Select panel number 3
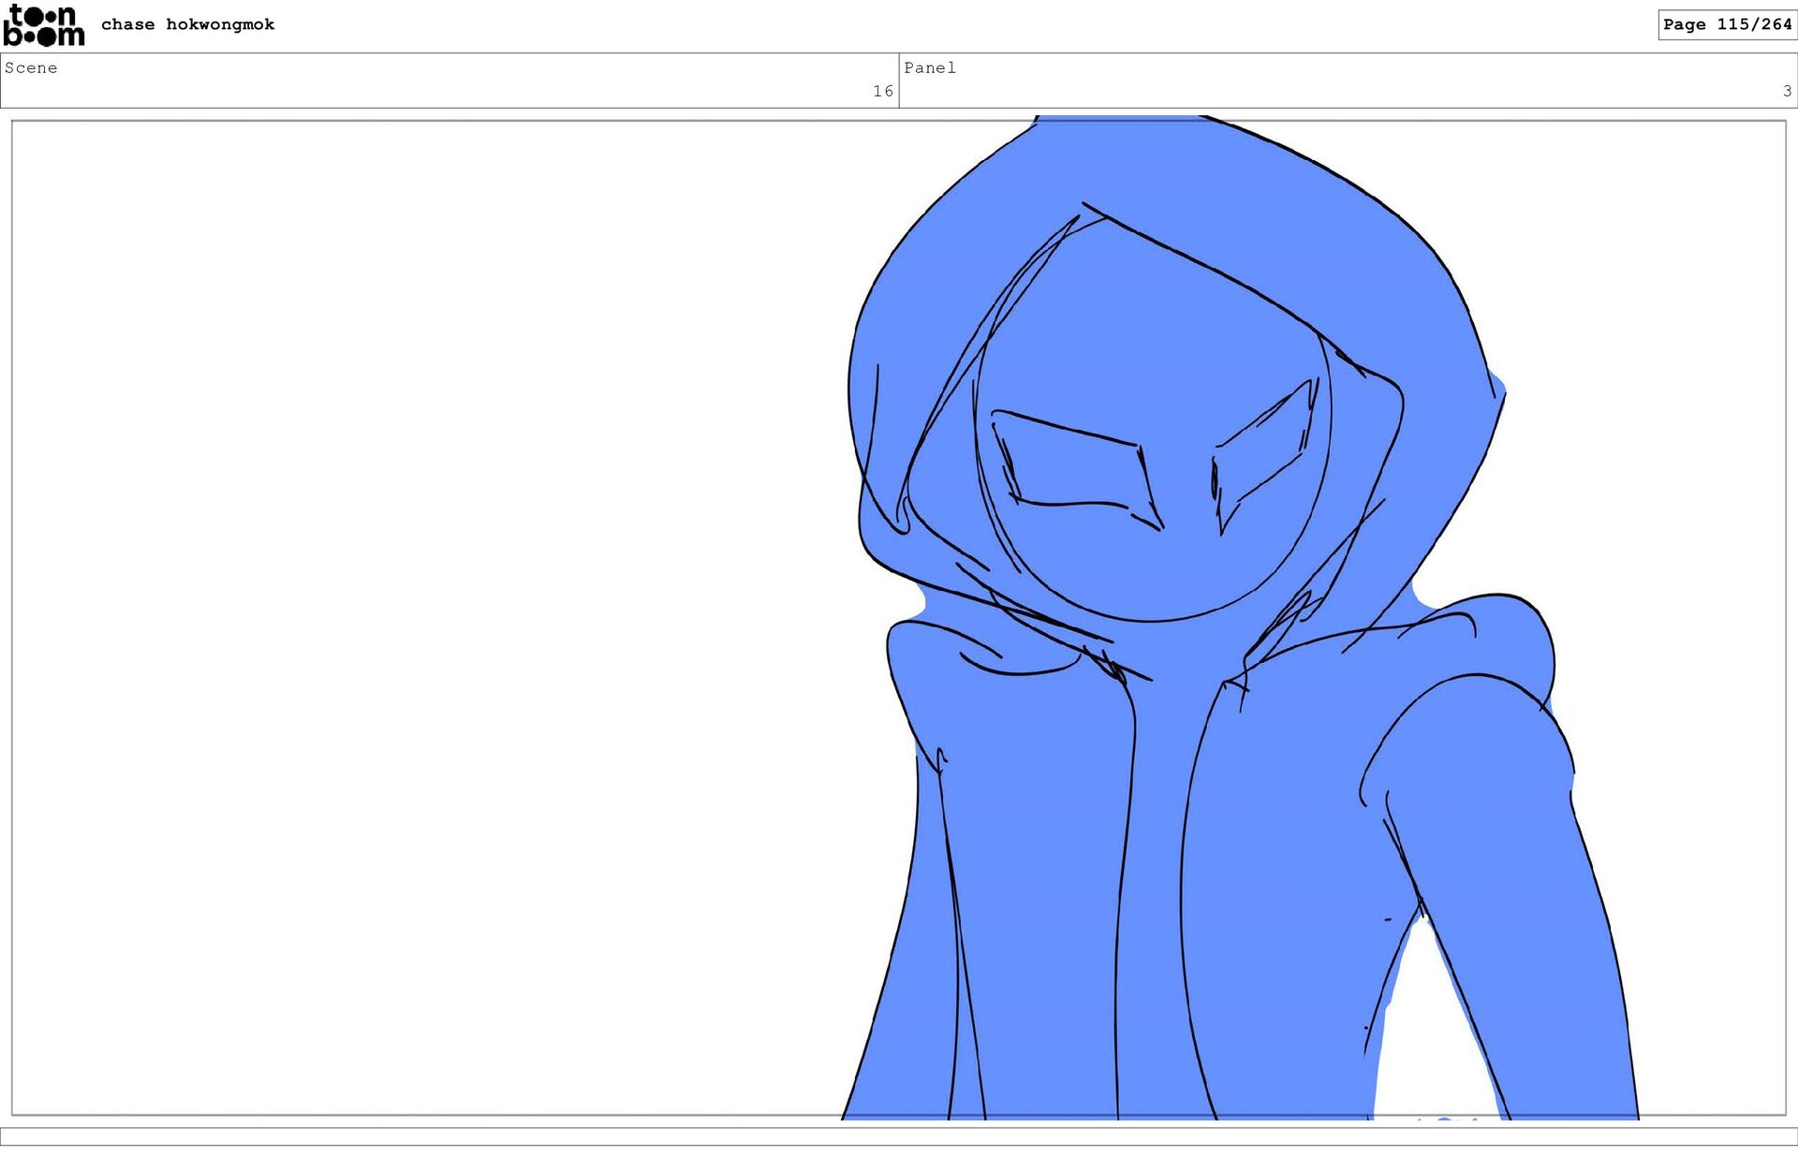 [1786, 91]
